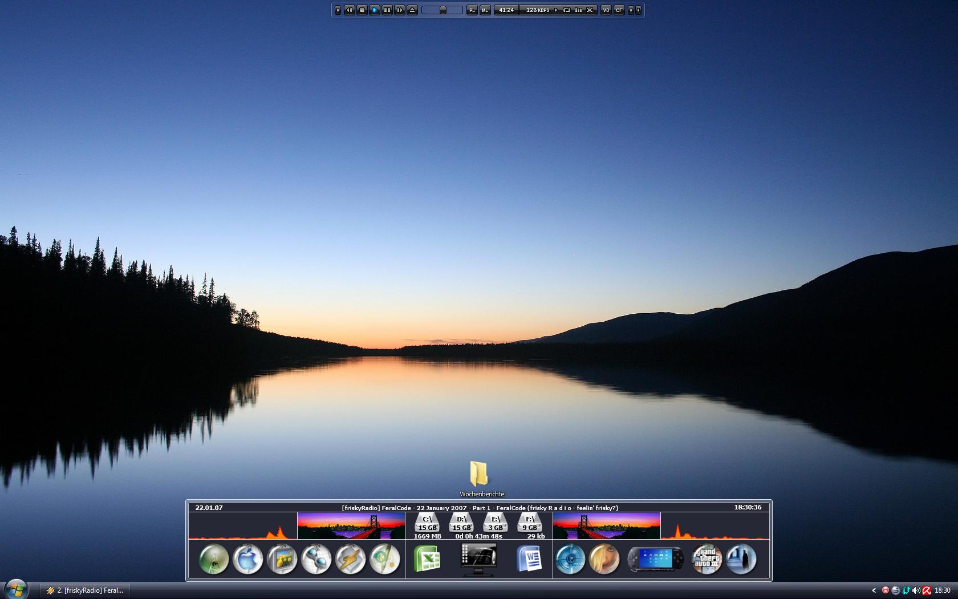Toggle the VD video window button

(x=606, y=10)
